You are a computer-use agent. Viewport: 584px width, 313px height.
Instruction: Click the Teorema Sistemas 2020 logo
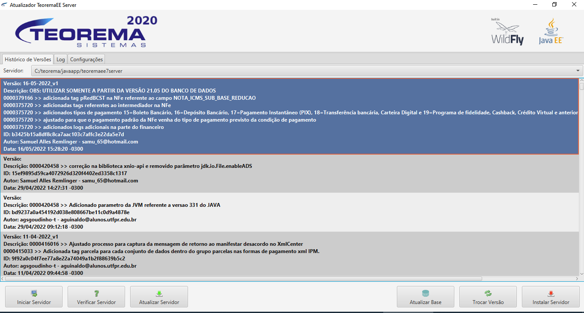(x=86, y=32)
